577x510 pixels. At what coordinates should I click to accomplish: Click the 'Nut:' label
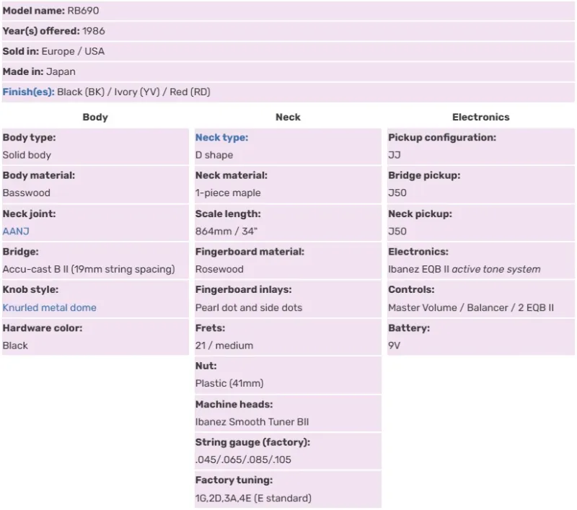(x=206, y=366)
